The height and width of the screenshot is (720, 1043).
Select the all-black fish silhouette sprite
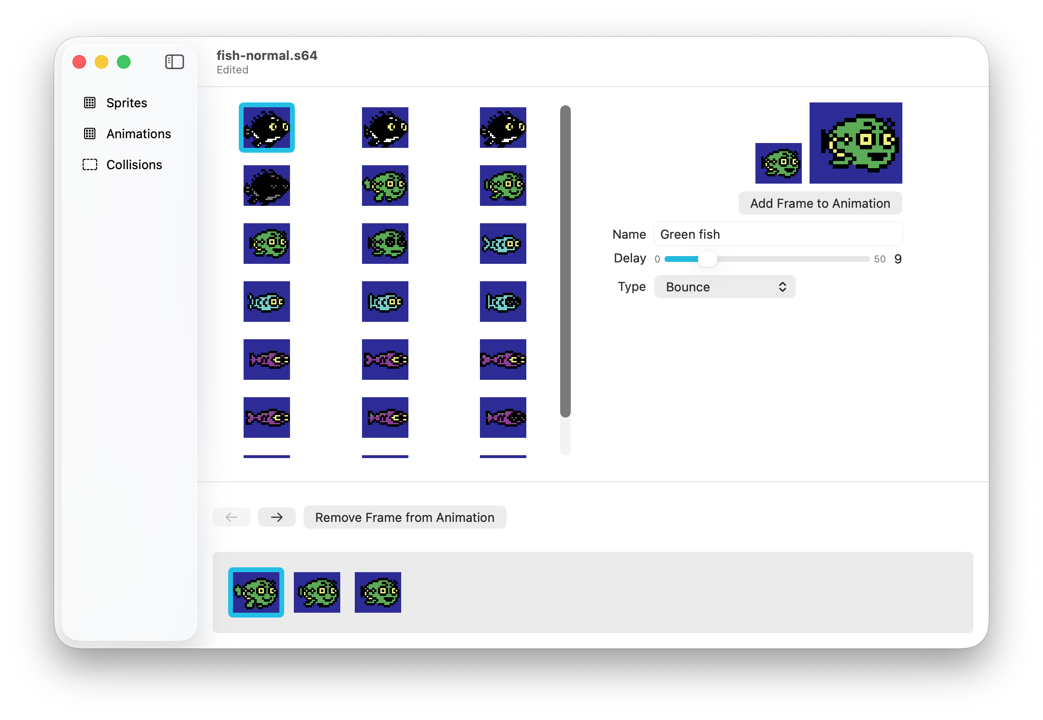[x=267, y=186]
